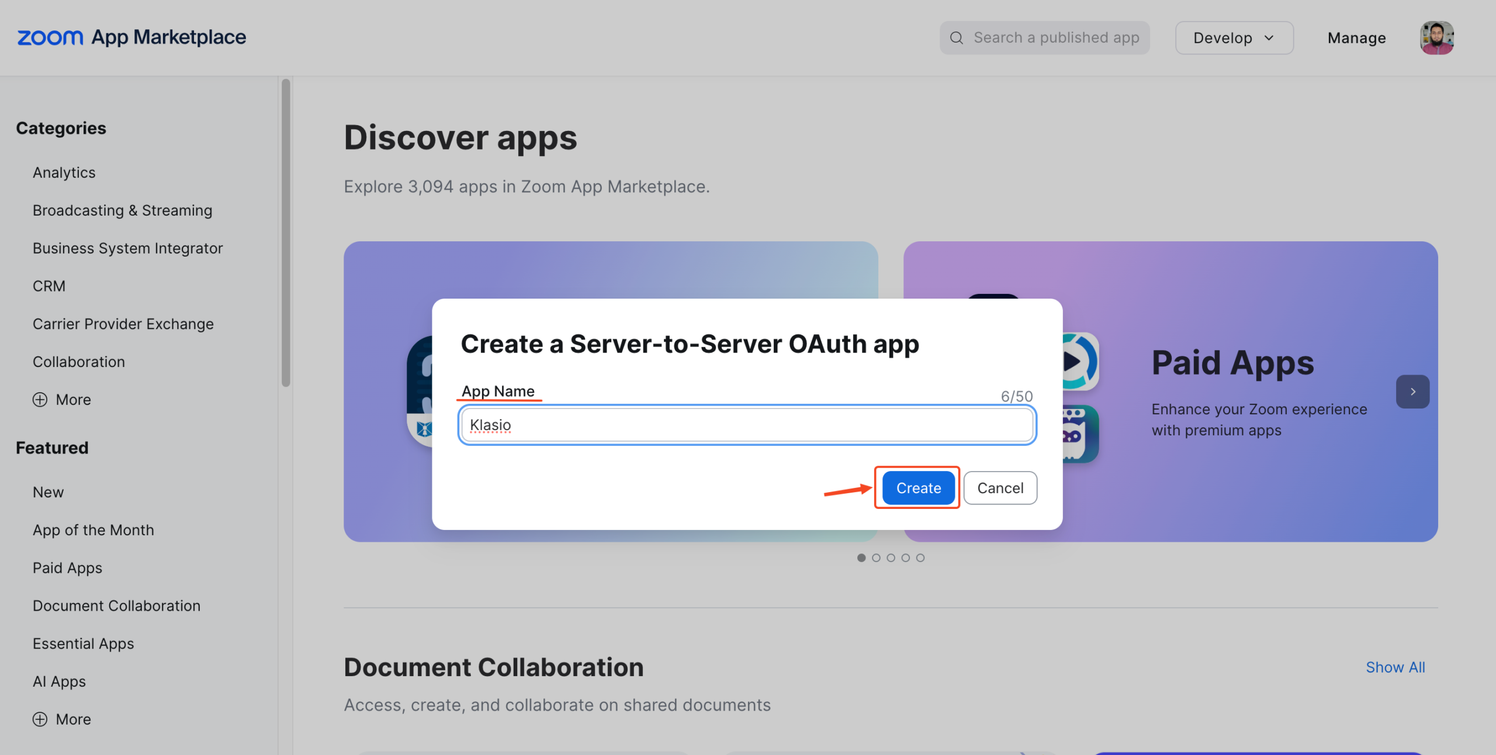Select the fourth carousel dot
The image size is (1496, 755).
point(905,558)
